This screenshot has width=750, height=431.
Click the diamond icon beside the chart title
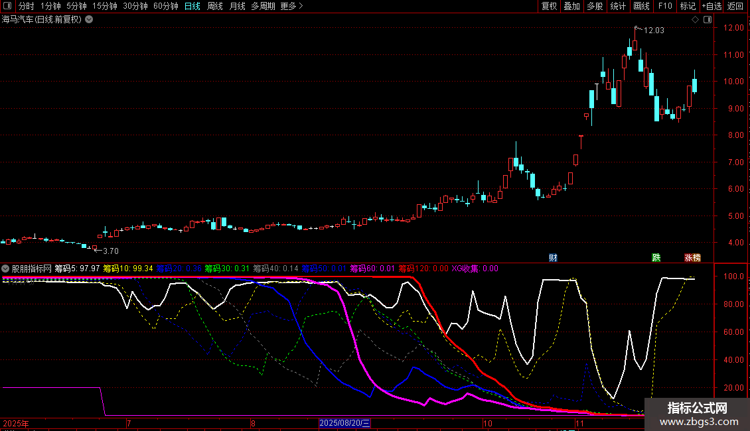point(695,20)
